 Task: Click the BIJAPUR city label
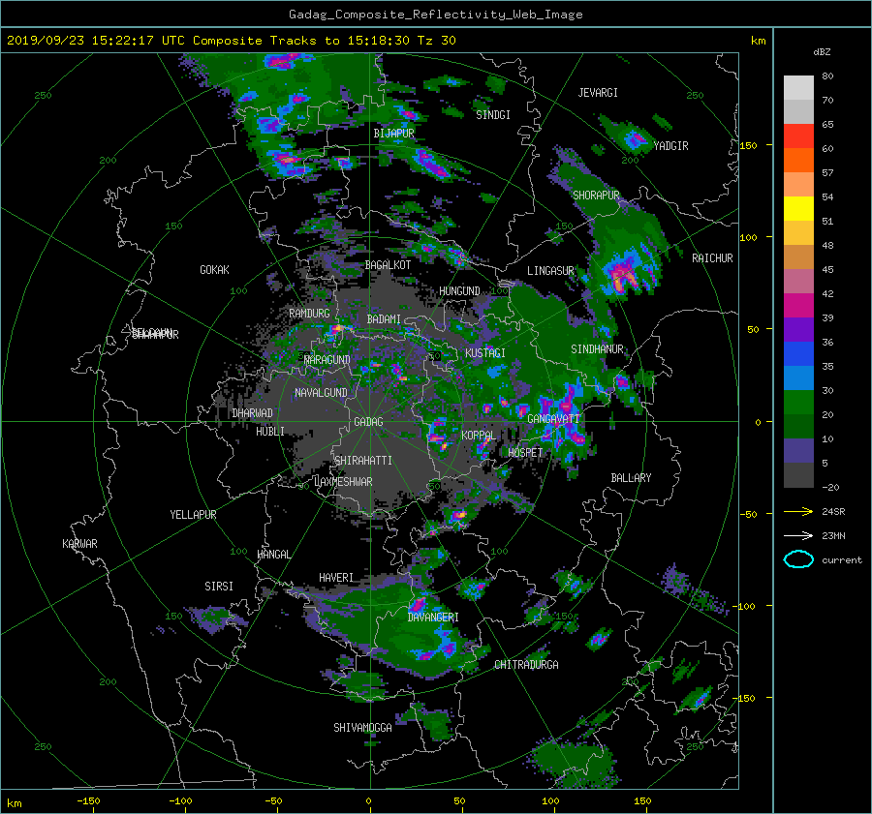point(393,134)
